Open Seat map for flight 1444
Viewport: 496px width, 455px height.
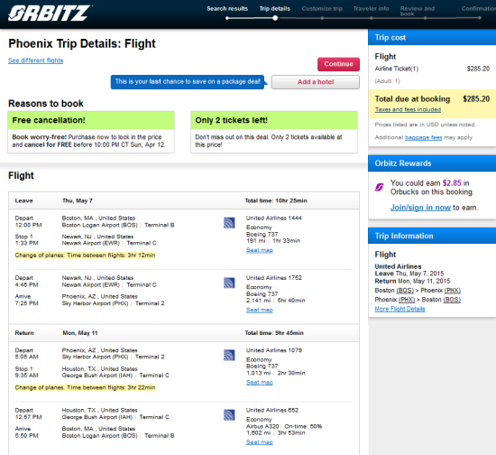tap(260, 250)
